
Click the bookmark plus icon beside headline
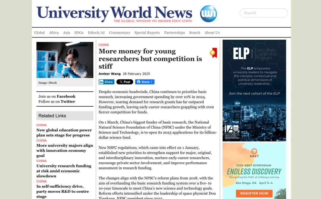point(213,53)
